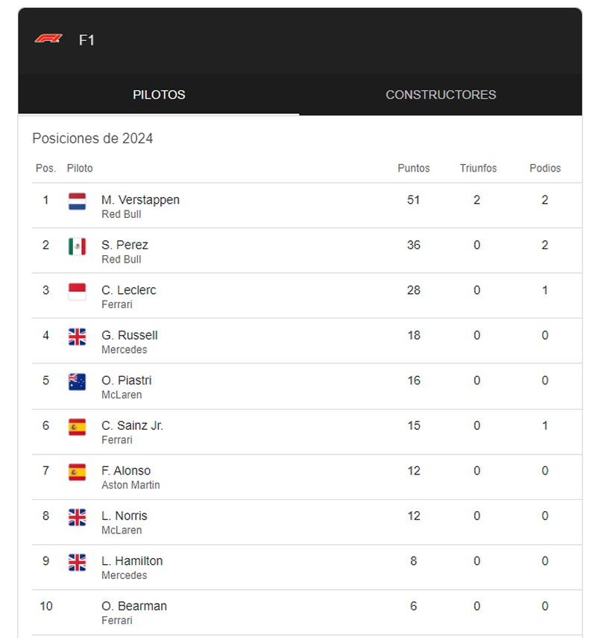Screen dimensions: 589x638
Task: Switch to the CONSTRUCTORES tab
Action: coord(441,95)
